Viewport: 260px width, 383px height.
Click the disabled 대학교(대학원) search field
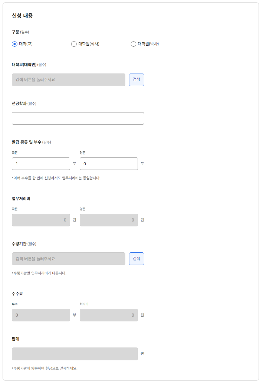pos(69,80)
